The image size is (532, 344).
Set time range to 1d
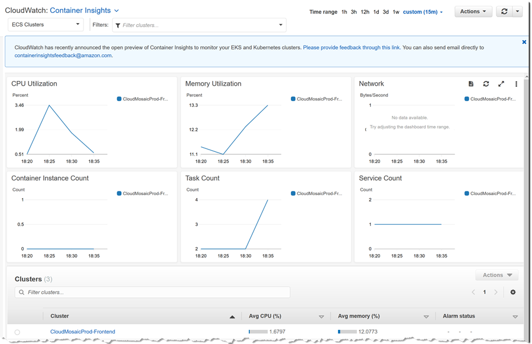click(377, 12)
